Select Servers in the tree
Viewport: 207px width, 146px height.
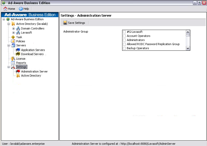point(21,45)
